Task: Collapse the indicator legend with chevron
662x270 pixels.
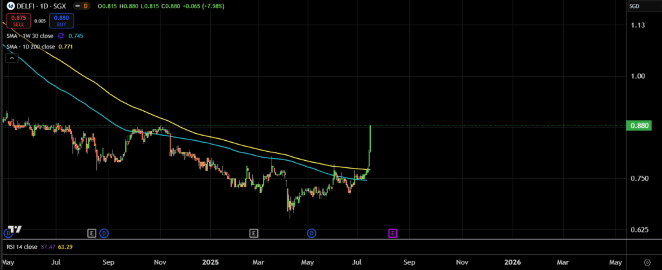Action: coord(11,58)
